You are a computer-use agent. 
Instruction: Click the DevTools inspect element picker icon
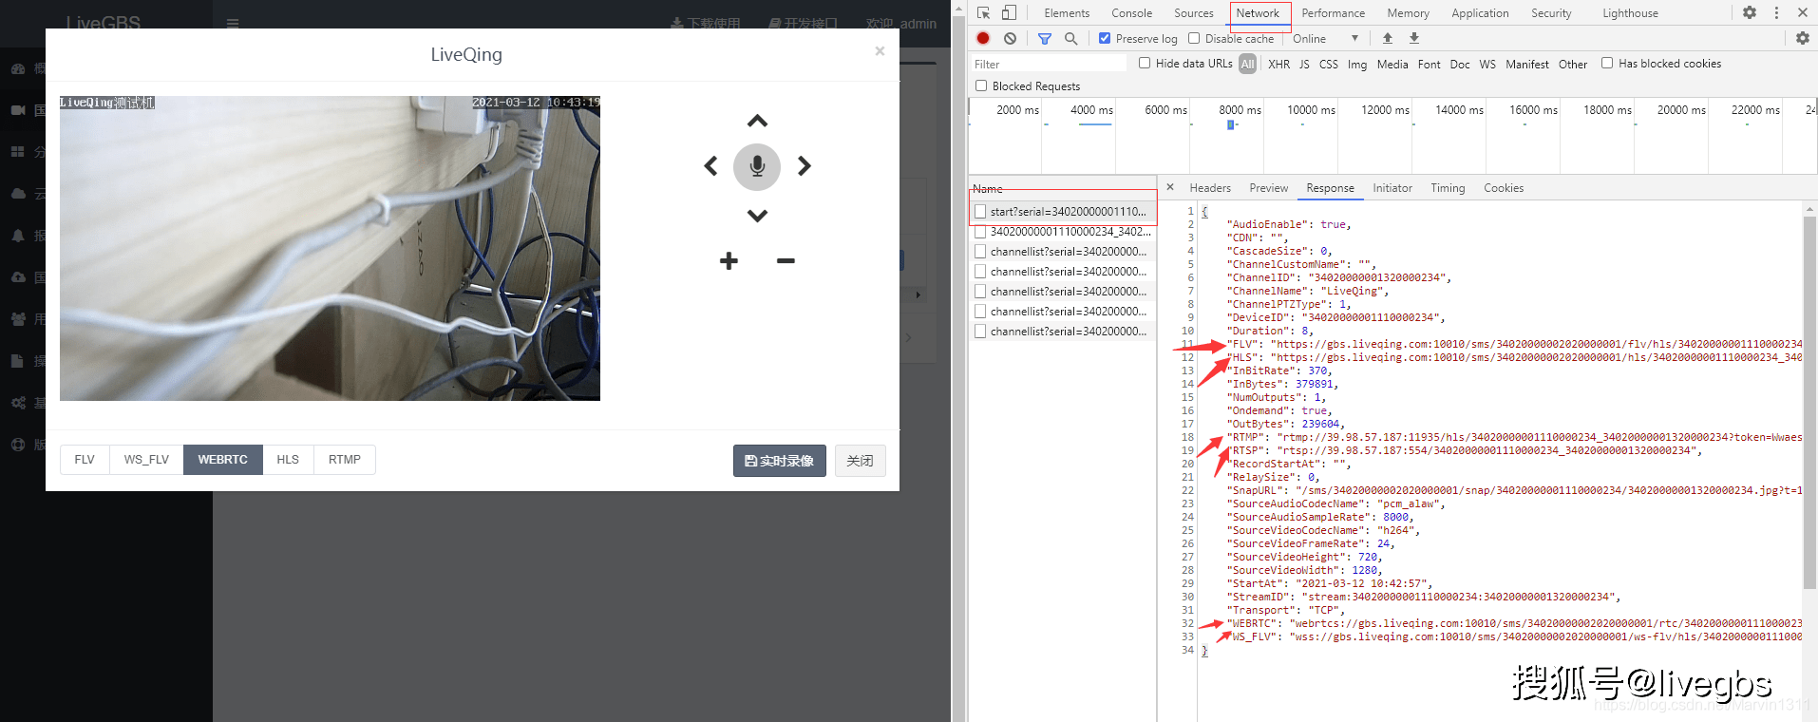[984, 13]
